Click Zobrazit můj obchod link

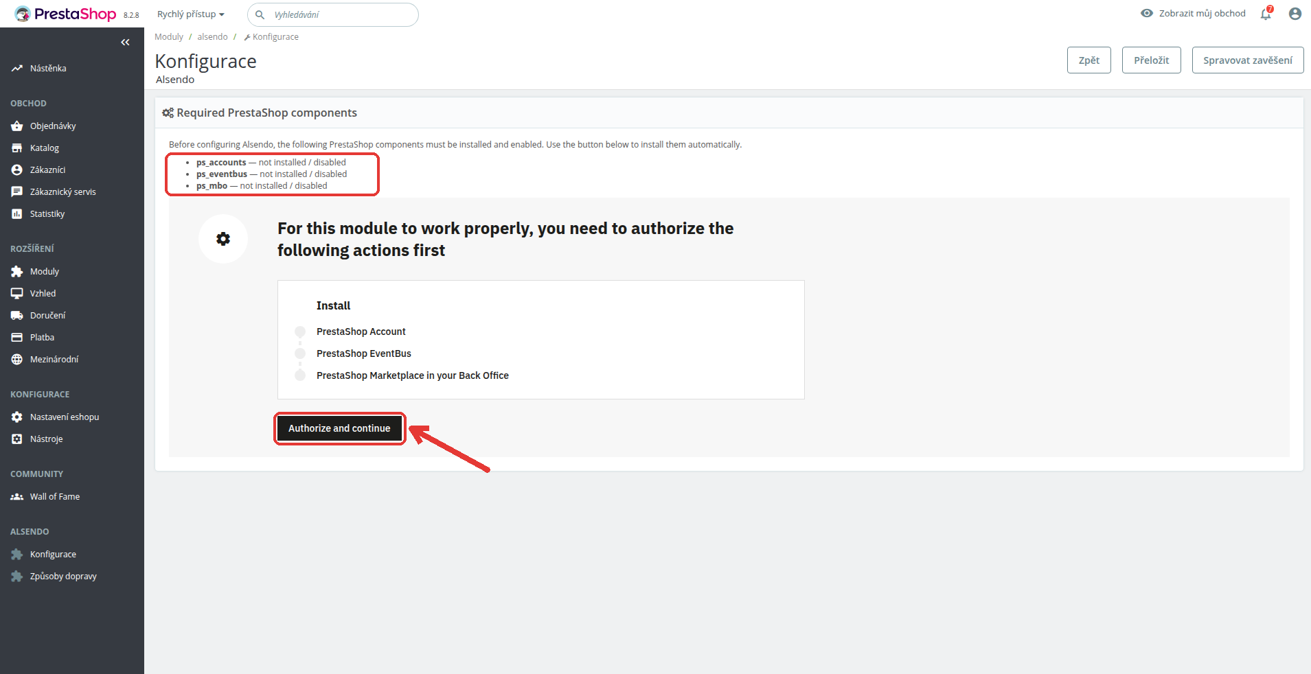click(1202, 13)
